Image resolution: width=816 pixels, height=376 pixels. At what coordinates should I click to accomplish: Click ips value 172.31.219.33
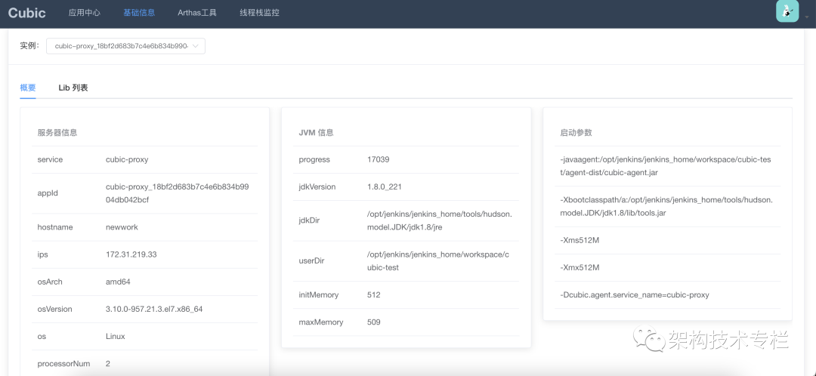pos(131,254)
